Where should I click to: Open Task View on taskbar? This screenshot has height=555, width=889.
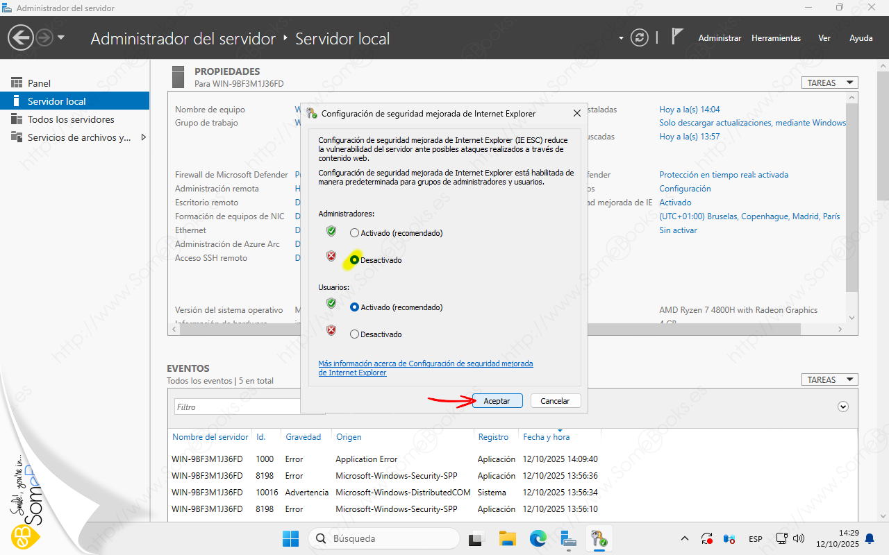point(476,538)
